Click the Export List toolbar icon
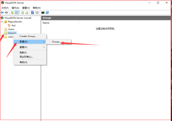This screenshot has height=121, width=172. 27,12
